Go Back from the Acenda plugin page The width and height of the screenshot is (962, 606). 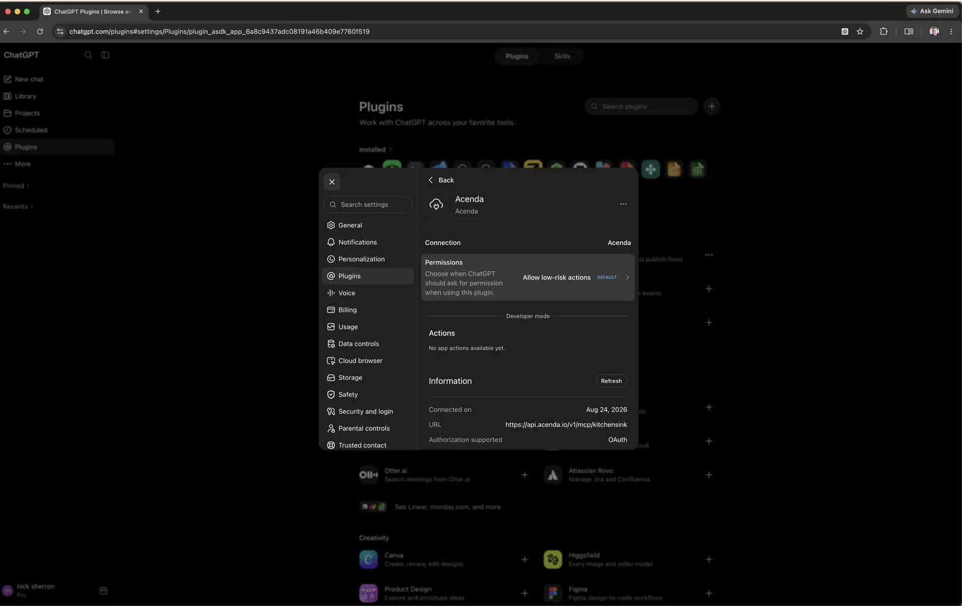coord(441,180)
